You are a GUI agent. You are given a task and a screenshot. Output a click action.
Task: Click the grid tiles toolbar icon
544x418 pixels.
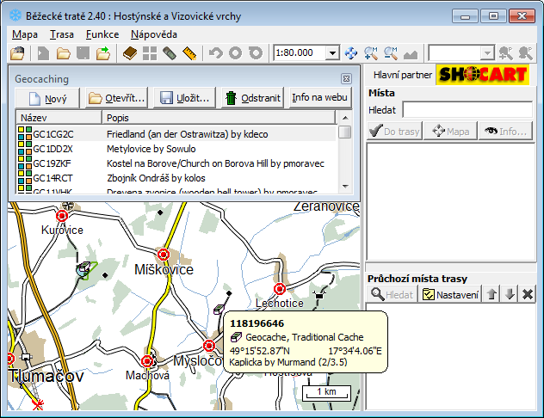click(x=150, y=53)
